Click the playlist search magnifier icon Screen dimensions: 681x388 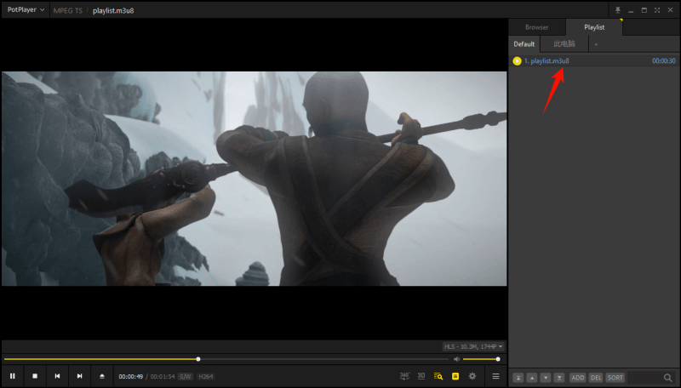[668, 378]
